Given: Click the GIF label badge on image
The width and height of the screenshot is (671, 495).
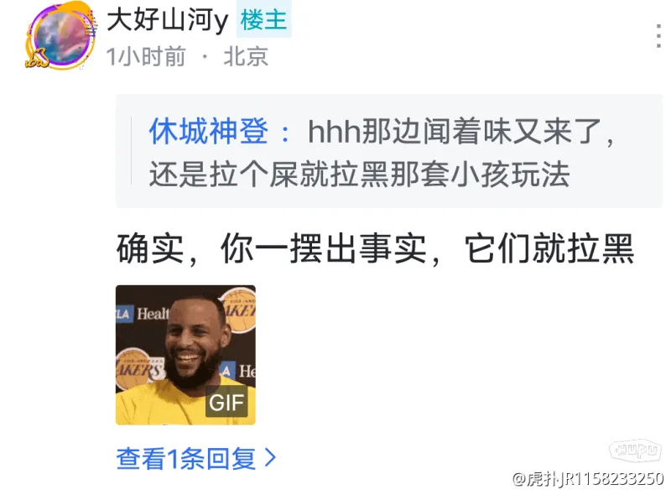Looking at the screenshot, I should click(226, 401).
